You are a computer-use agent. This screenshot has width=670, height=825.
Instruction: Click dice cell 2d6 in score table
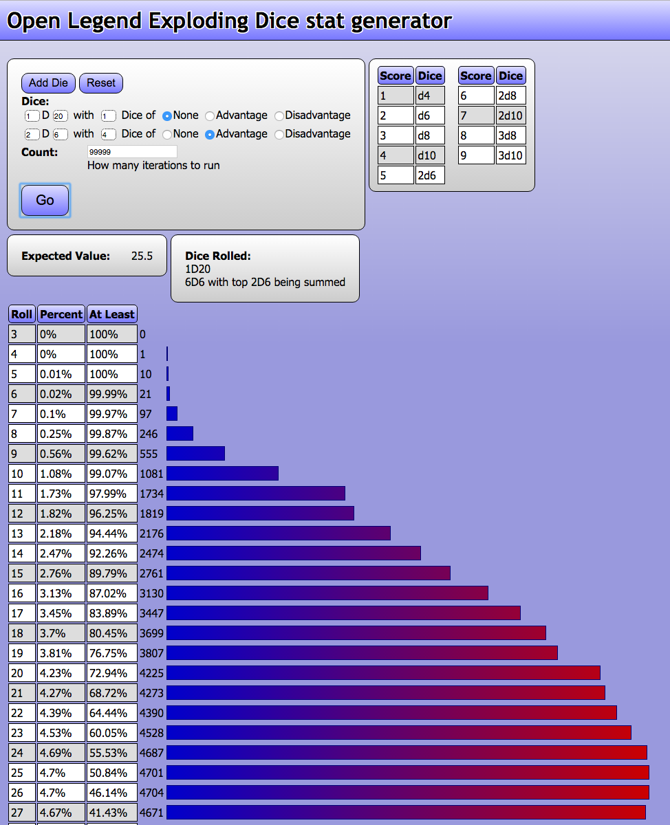[x=431, y=175]
